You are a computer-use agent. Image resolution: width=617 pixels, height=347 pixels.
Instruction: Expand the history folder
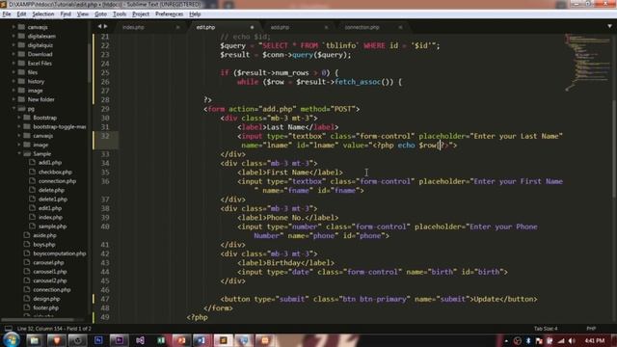click(x=13, y=81)
